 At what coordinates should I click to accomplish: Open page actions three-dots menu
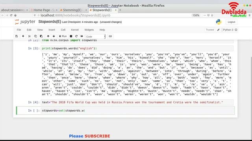pos(205,15)
